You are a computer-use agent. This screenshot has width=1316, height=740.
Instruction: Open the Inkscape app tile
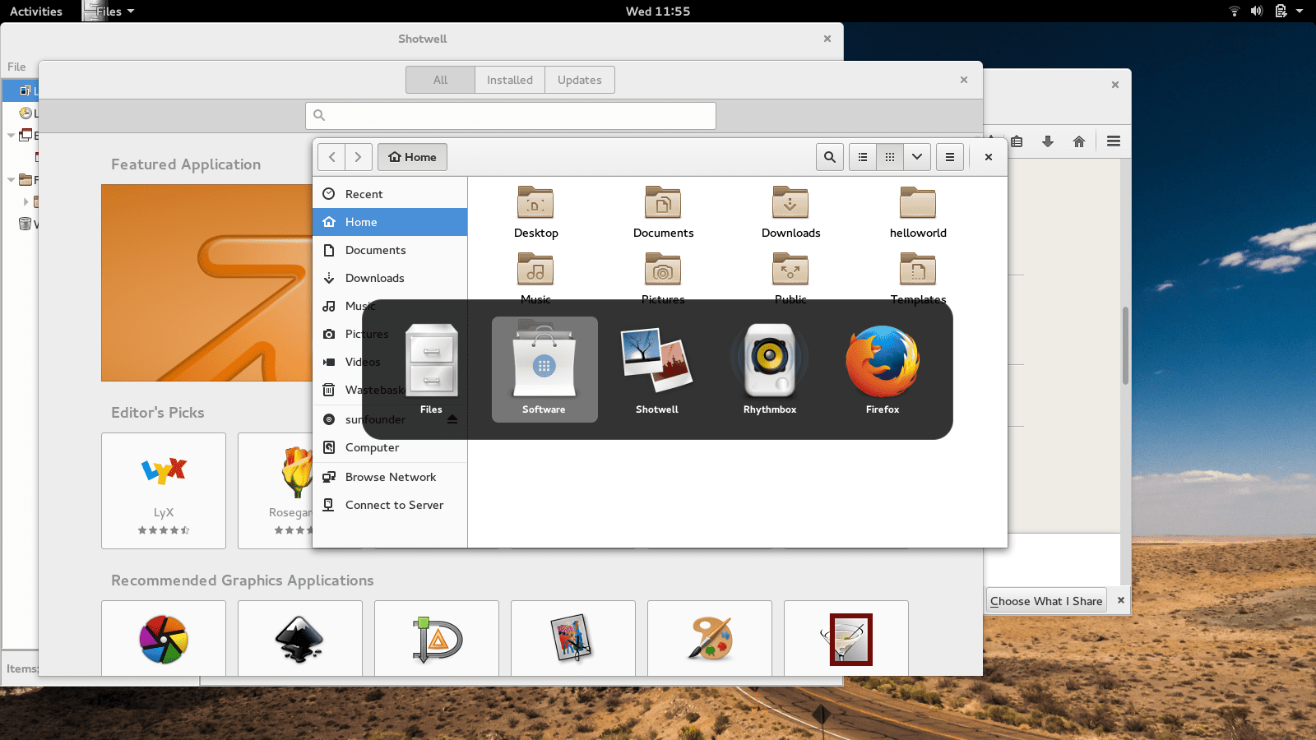pos(300,639)
